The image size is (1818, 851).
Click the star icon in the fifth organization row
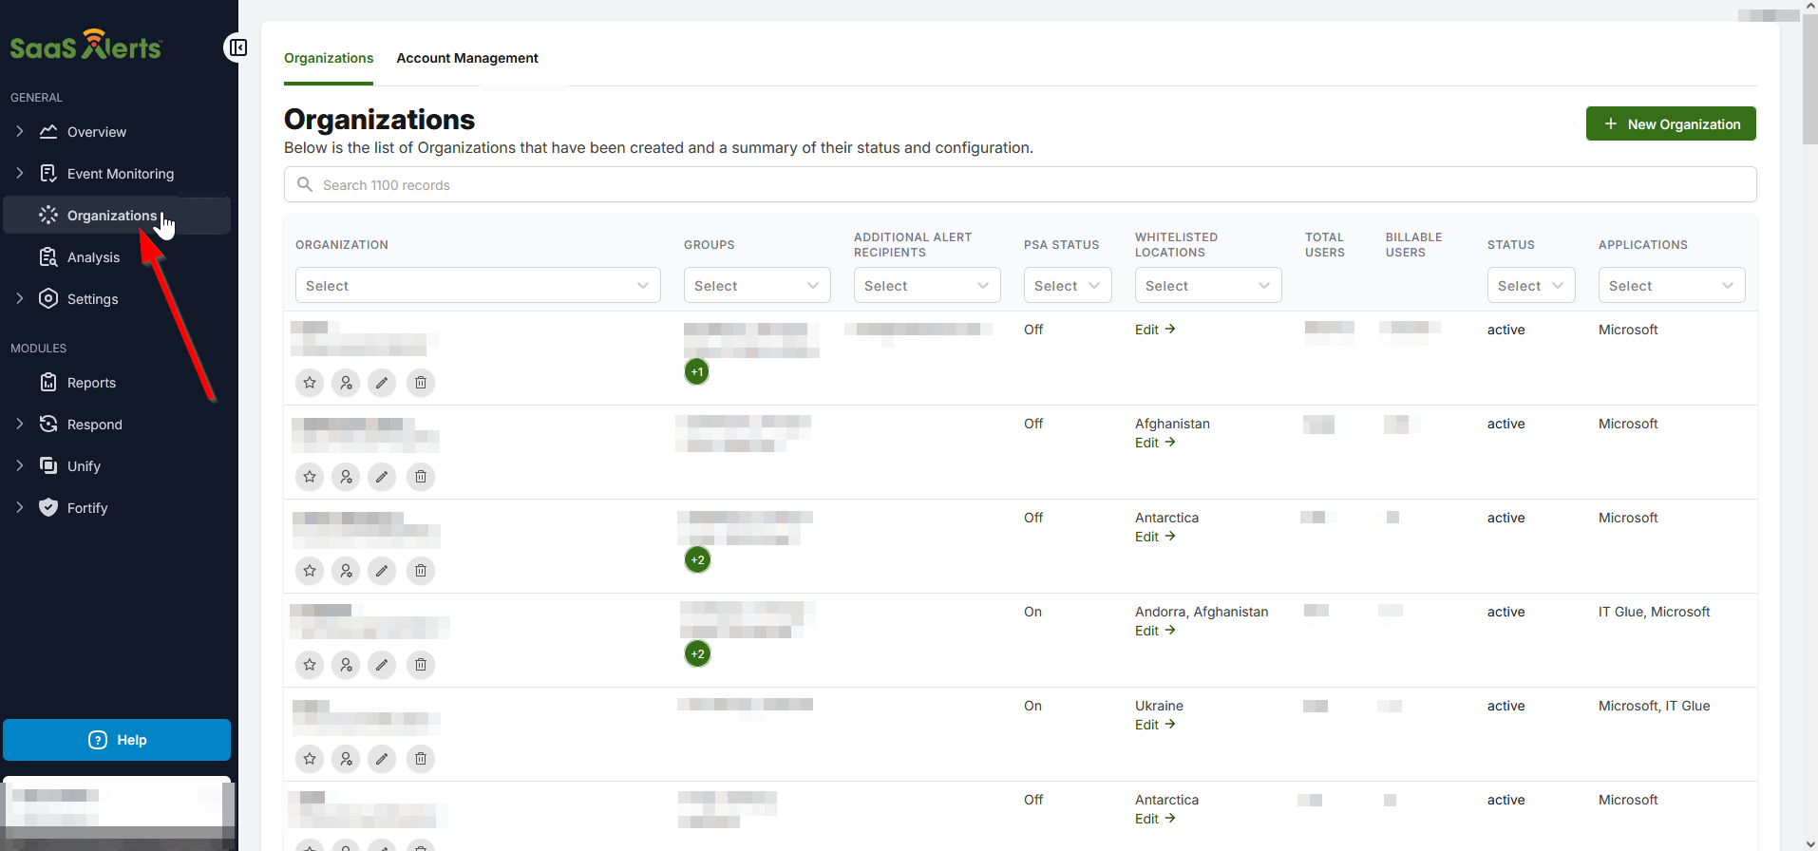pyautogui.click(x=310, y=759)
